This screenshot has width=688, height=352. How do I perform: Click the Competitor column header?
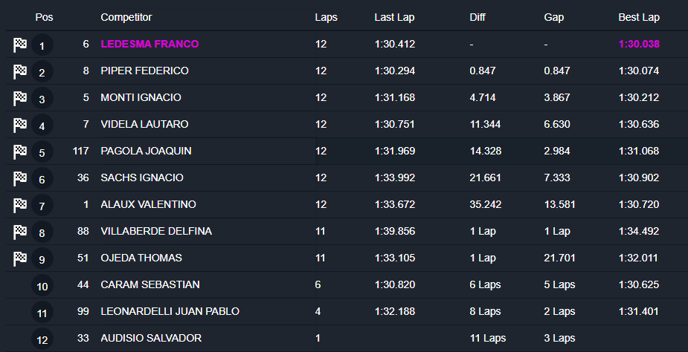(x=126, y=17)
